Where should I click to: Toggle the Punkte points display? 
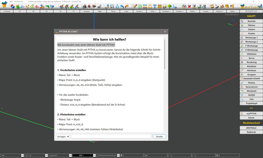pyautogui.click(x=206, y=11)
